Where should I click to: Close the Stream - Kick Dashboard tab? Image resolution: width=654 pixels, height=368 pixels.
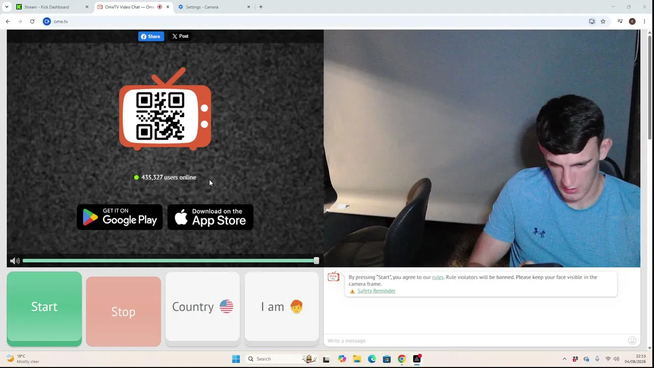(x=86, y=7)
